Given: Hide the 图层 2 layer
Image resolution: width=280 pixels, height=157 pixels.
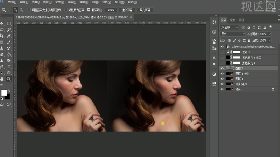Looking at the screenshot, I should pos(222,68).
